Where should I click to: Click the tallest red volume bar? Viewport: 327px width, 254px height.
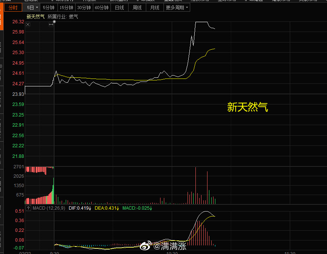coord(195,185)
